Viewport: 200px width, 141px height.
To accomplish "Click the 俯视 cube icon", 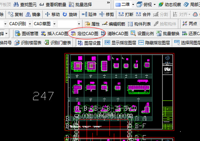I will (x=139, y=5).
